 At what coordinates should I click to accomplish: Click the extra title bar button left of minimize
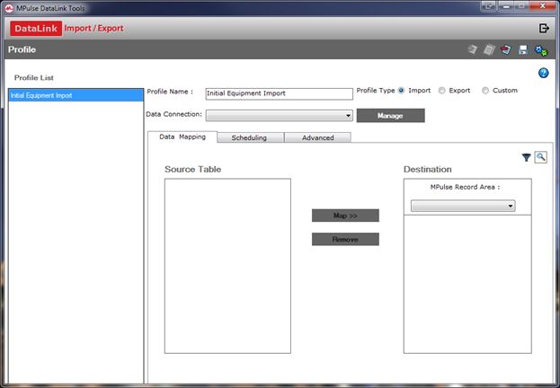[x=488, y=5]
